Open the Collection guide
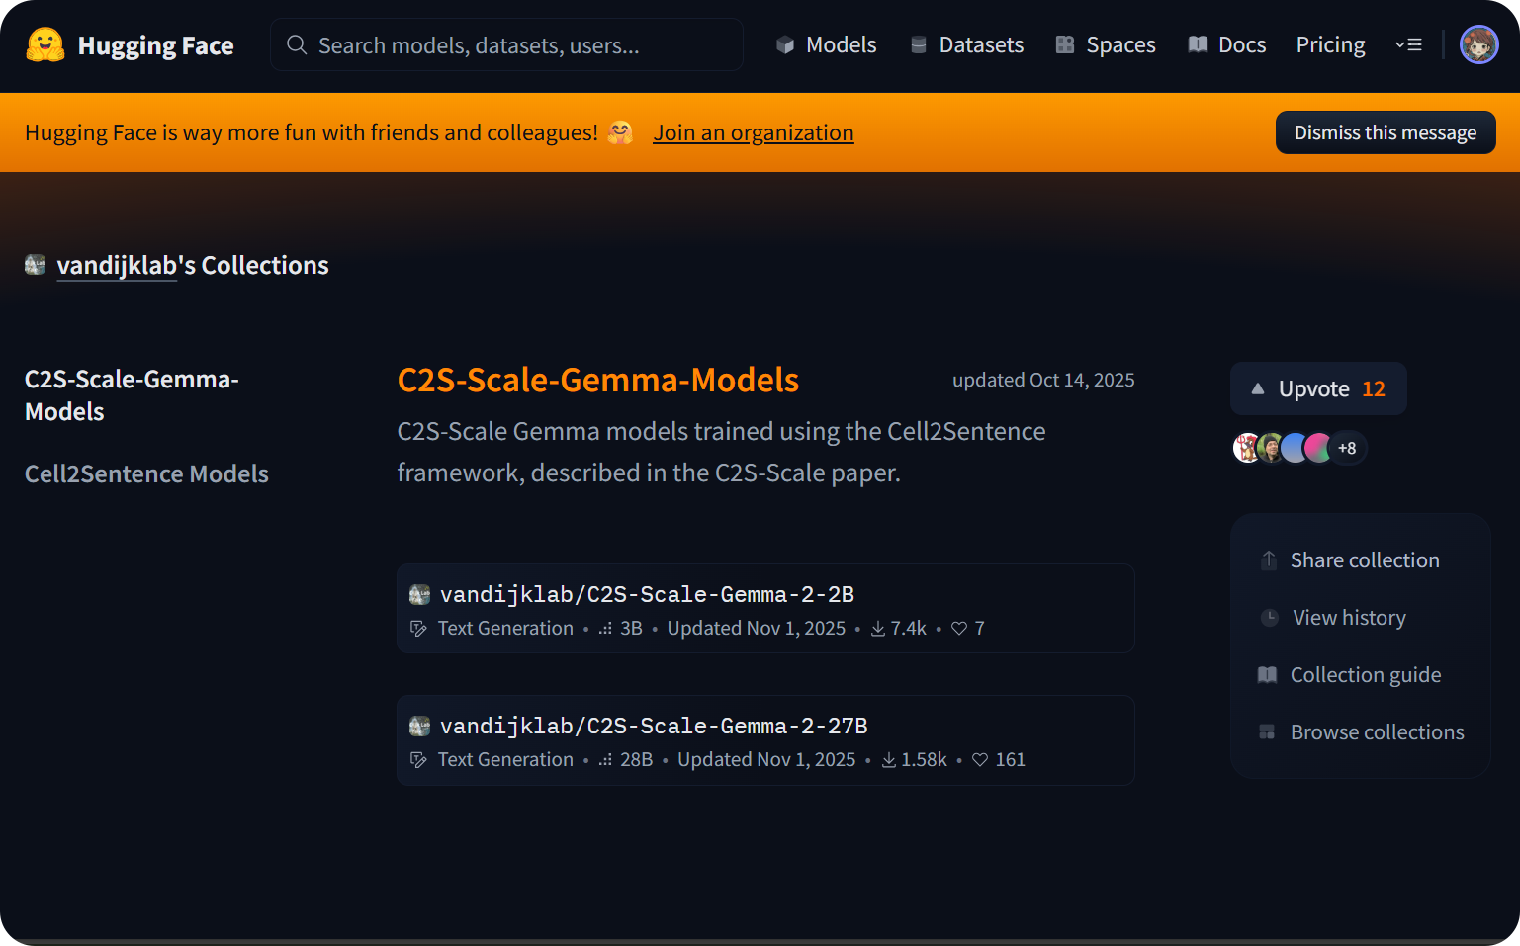 (x=1365, y=675)
